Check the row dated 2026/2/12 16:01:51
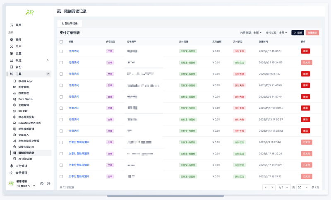Screen dimensions: 331x200 (x=61, y=51)
